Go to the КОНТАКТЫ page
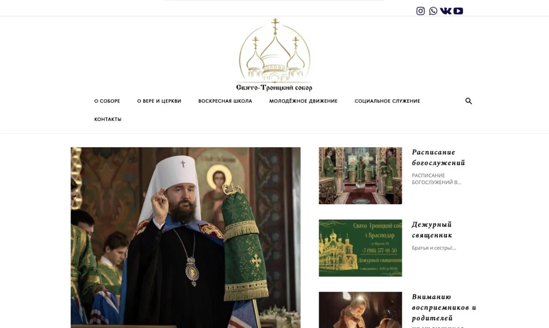The height and width of the screenshot is (328, 549). point(108,119)
